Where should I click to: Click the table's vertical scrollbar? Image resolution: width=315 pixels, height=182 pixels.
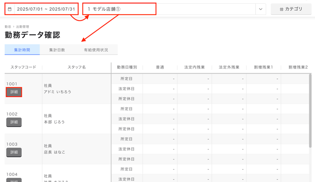point(310,111)
